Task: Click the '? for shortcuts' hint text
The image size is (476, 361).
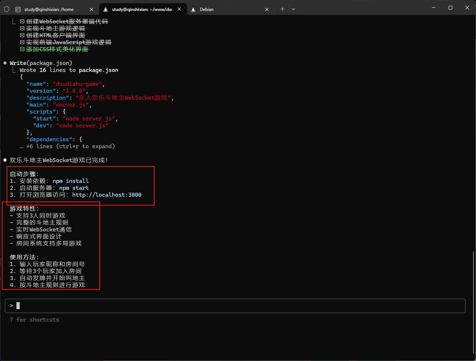Action: tap(35, 319)
